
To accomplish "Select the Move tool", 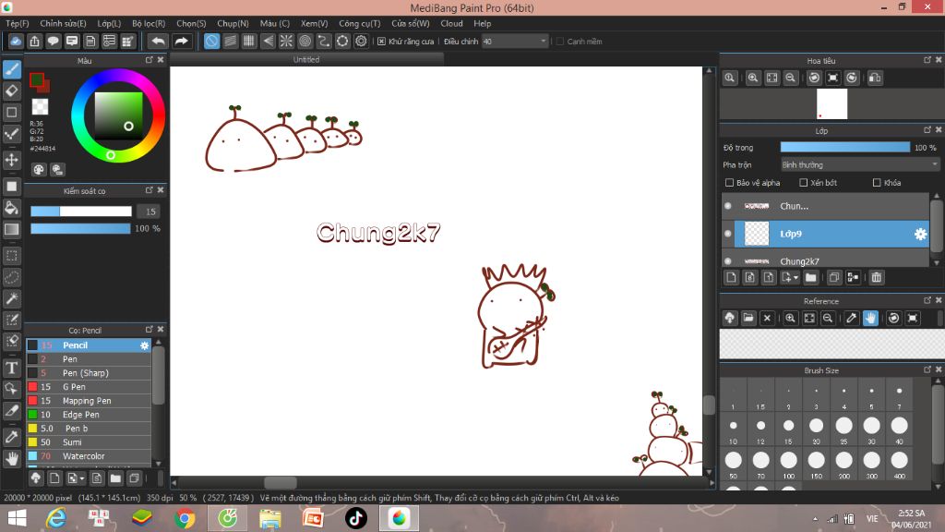I will [x=12, y=160].
